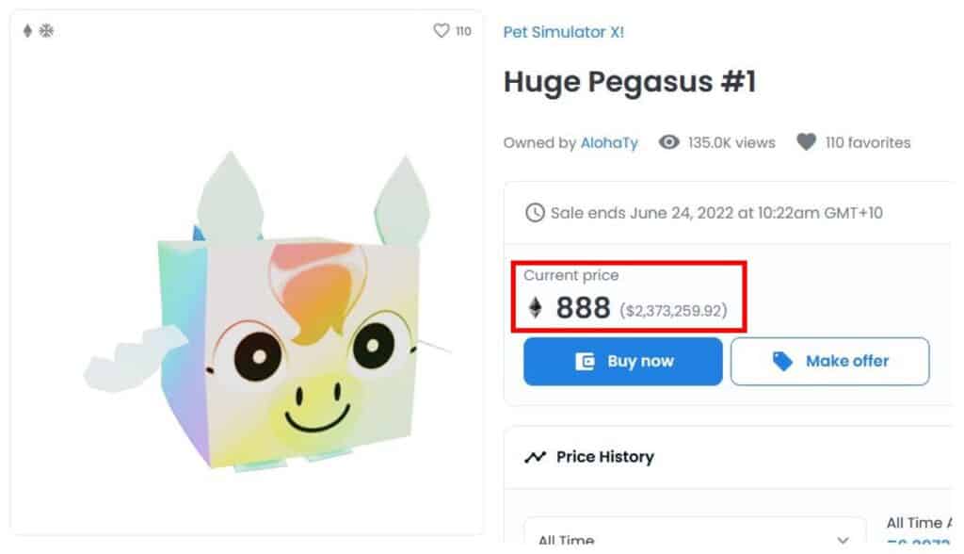Click the Ethereum blockchain icon above the image
Viewport: 964px width, 554px height.
pyautogui.click(x=25, y=30)
